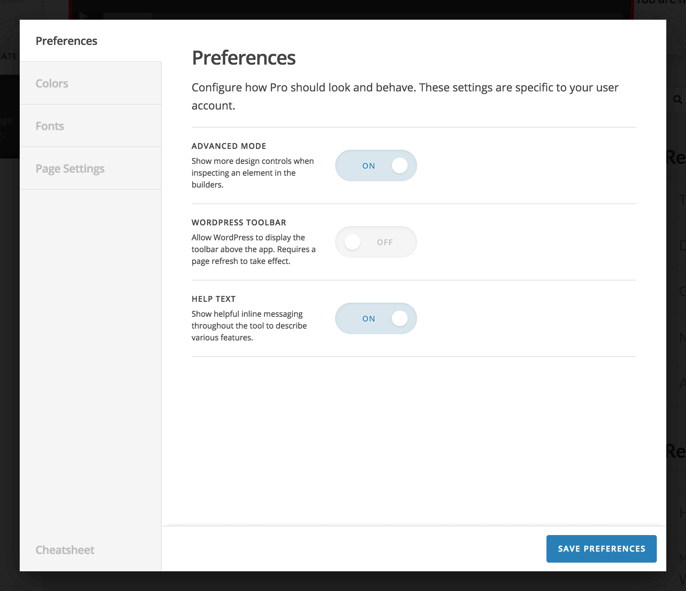
Task: Click the Help Text toggle knob
Action: 400,318
